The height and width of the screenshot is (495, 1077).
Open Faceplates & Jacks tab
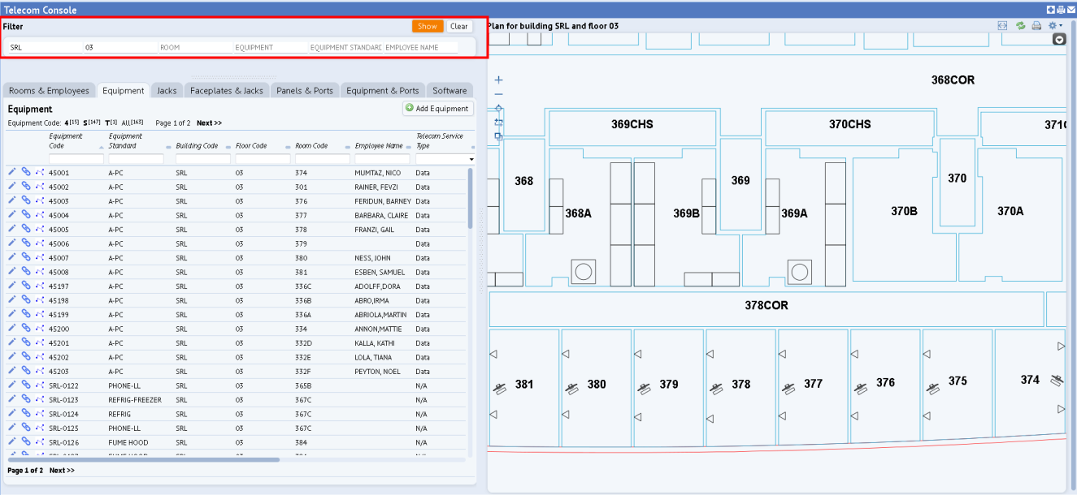pyautogui.click(x=226, y=90)
